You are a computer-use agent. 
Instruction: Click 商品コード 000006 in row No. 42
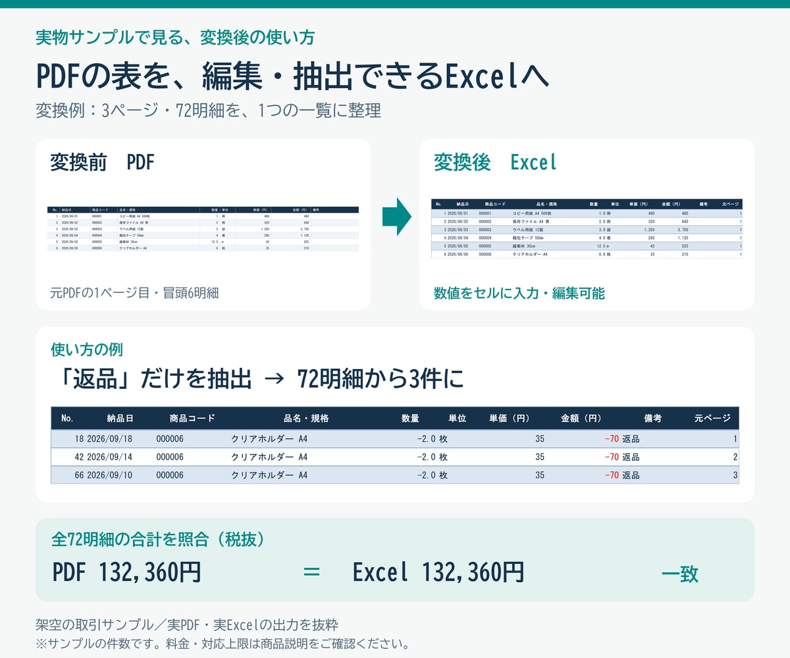pos(170,457)
